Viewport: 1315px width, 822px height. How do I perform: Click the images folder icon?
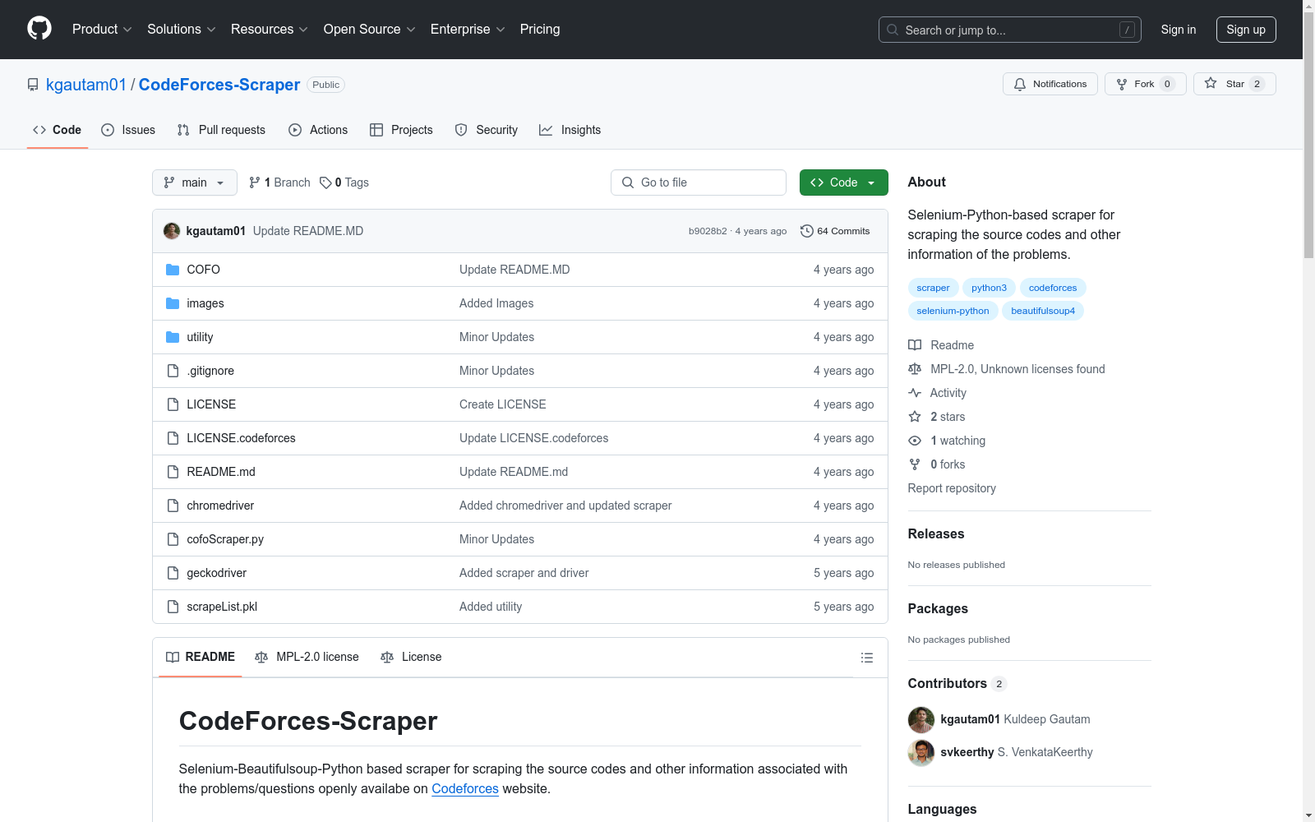coord(173,303)
